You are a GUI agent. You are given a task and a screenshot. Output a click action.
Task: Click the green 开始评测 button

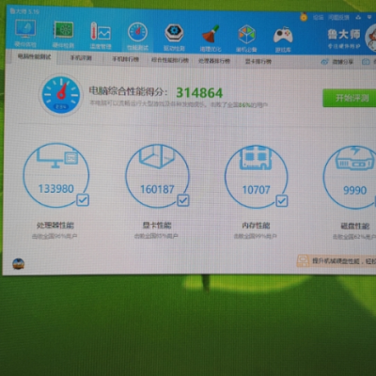pos(350,98)
